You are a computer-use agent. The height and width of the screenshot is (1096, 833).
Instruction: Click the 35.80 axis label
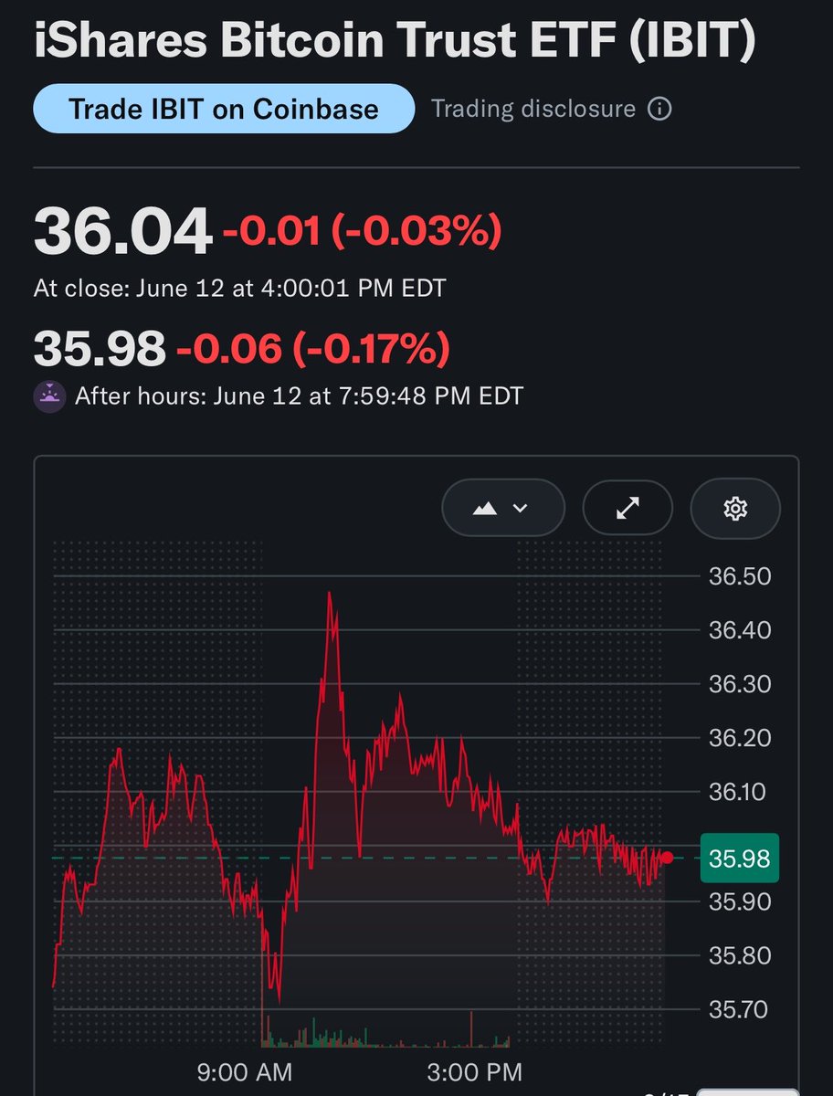[x=740, y=955]
